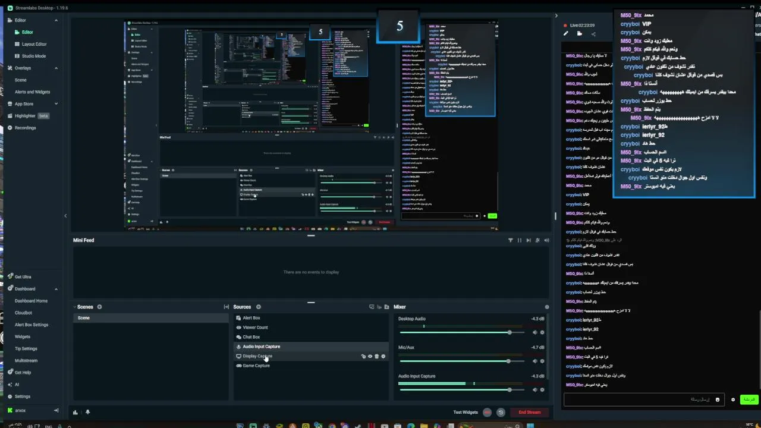Viewport: 761px width, 428px height.
Task: Click Test Widgets button
Action: coord(466,412)
